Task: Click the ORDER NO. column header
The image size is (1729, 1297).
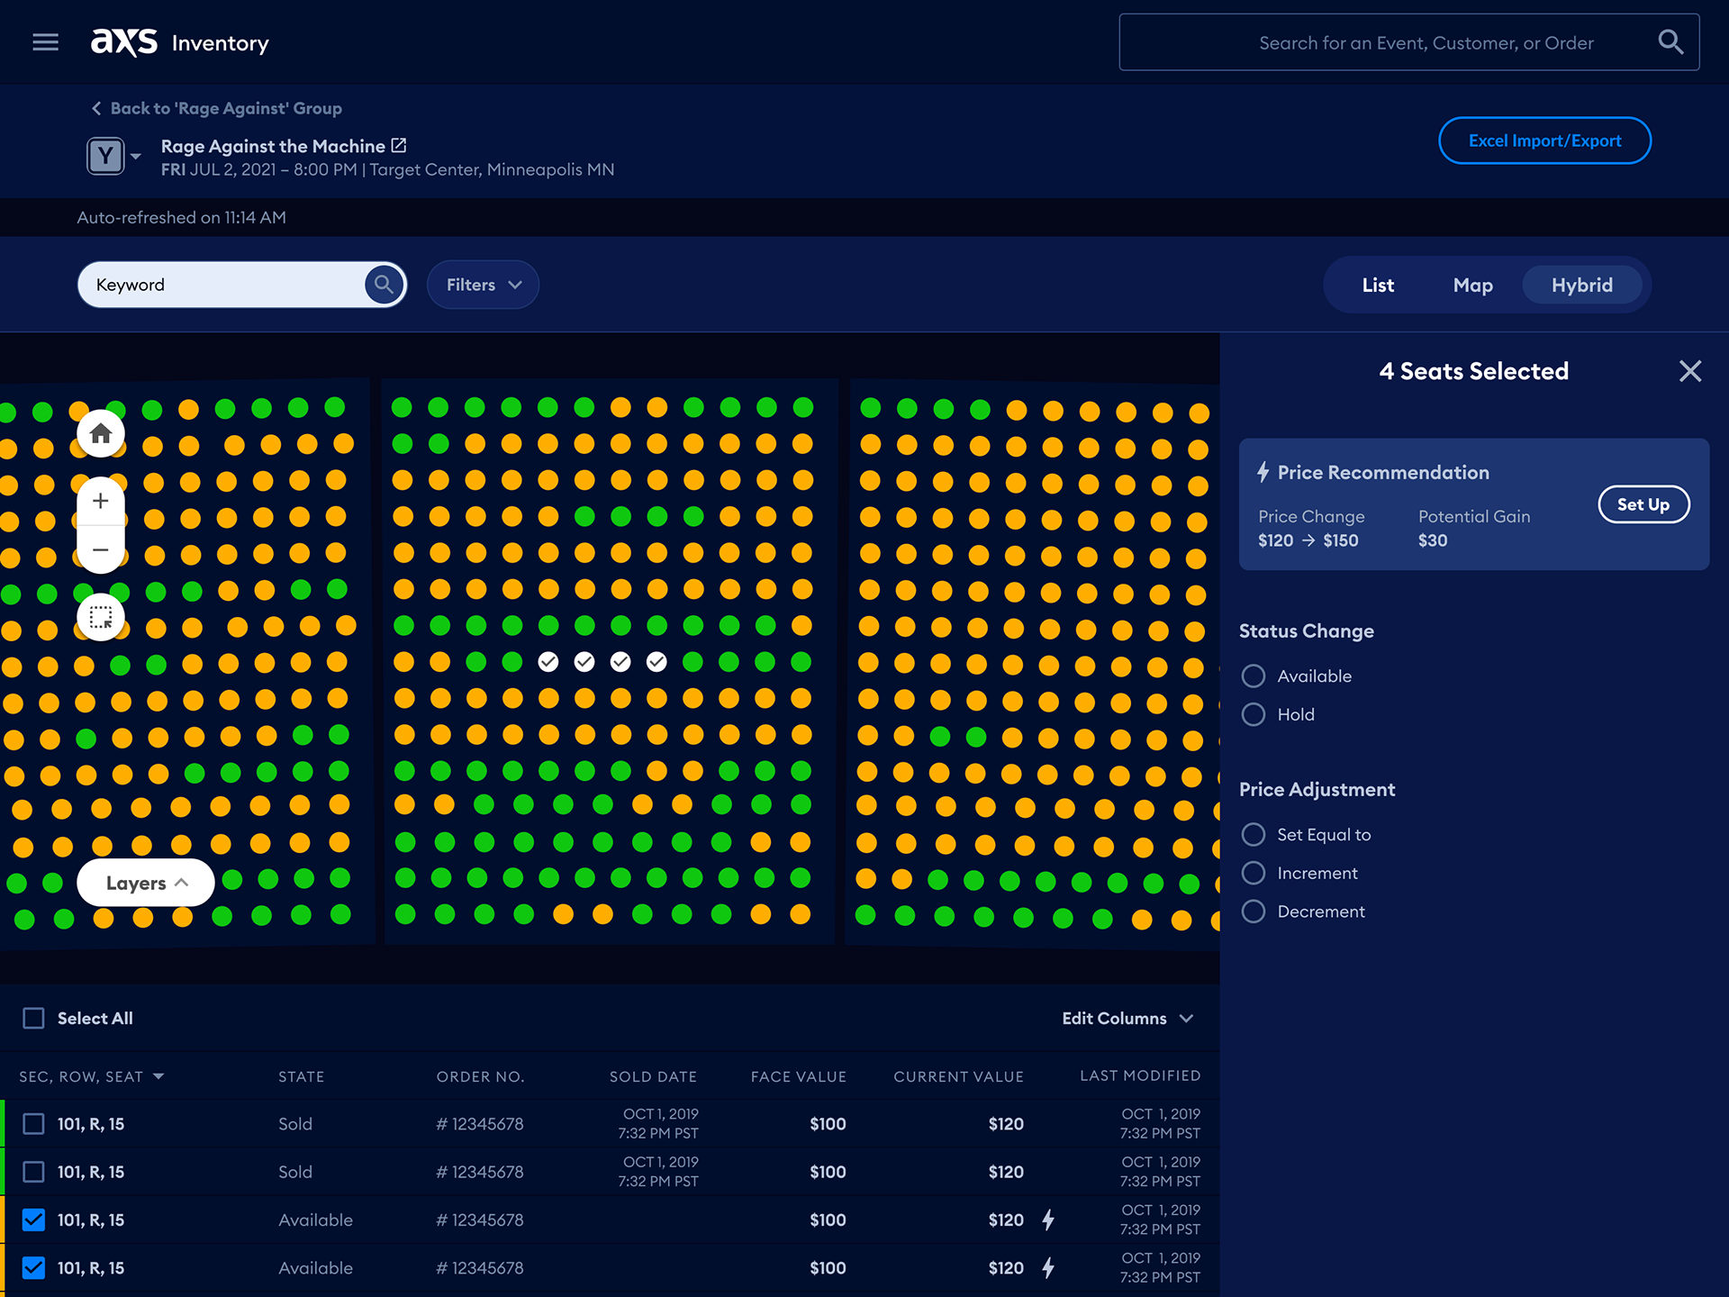Action: click(480, 1076)
